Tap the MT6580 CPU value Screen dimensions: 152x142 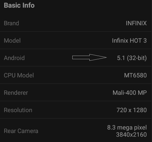point(135,75)
